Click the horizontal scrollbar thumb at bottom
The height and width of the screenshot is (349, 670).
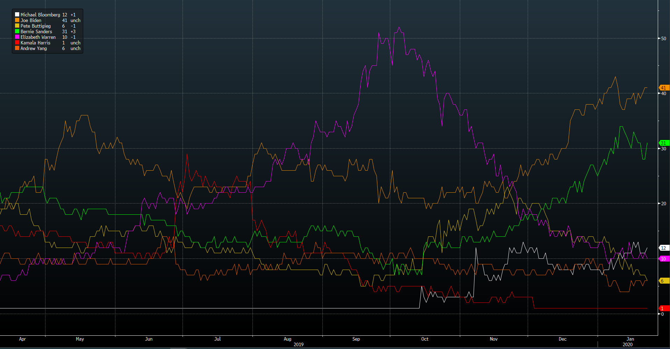coord(178,348)
